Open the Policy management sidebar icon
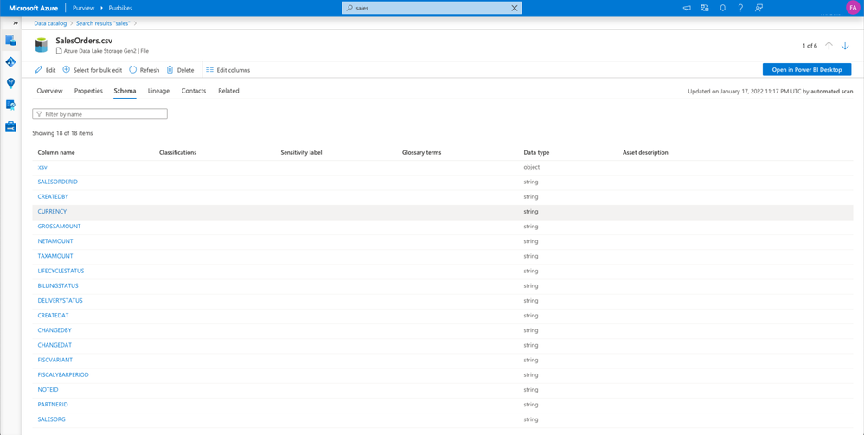The image size is (864, 435). (x=10, y=105)
